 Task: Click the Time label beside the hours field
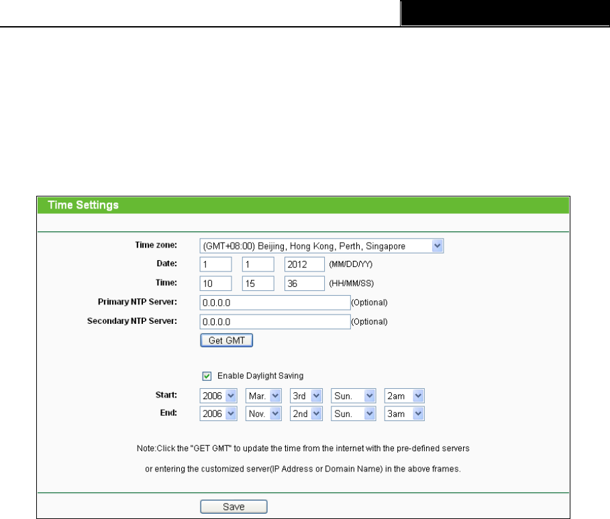click(x=166, y=282)
